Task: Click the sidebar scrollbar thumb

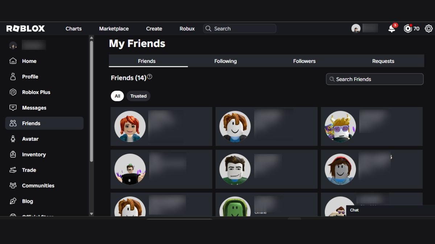Action: click(91, 101)
